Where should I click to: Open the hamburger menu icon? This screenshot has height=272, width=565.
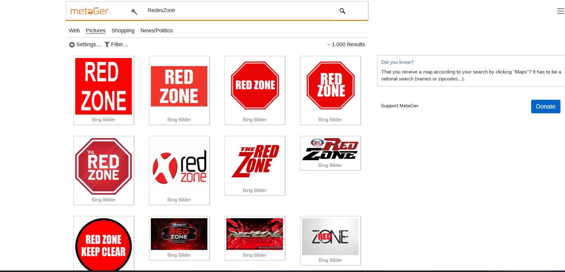[x=560, y=11]
